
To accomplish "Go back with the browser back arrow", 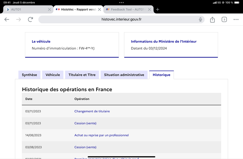I will [x=7, y=19].
